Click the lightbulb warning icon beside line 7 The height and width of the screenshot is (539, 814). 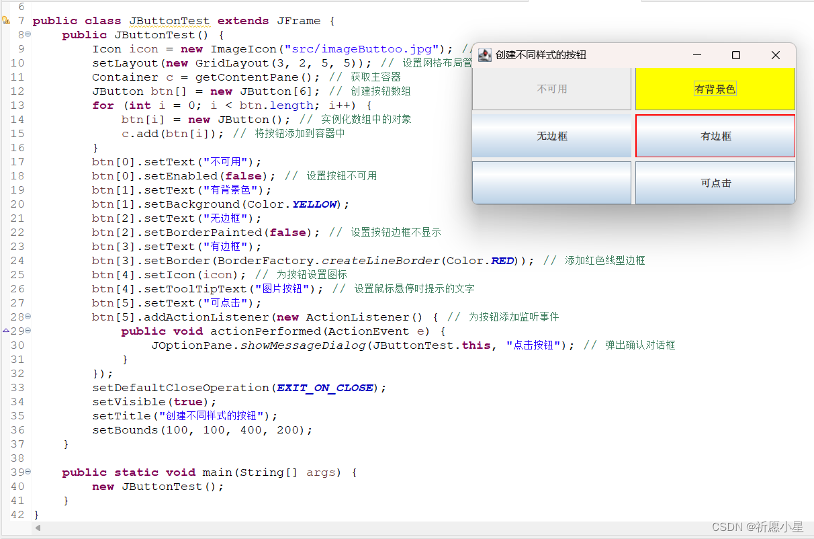(x=7, y=21)
